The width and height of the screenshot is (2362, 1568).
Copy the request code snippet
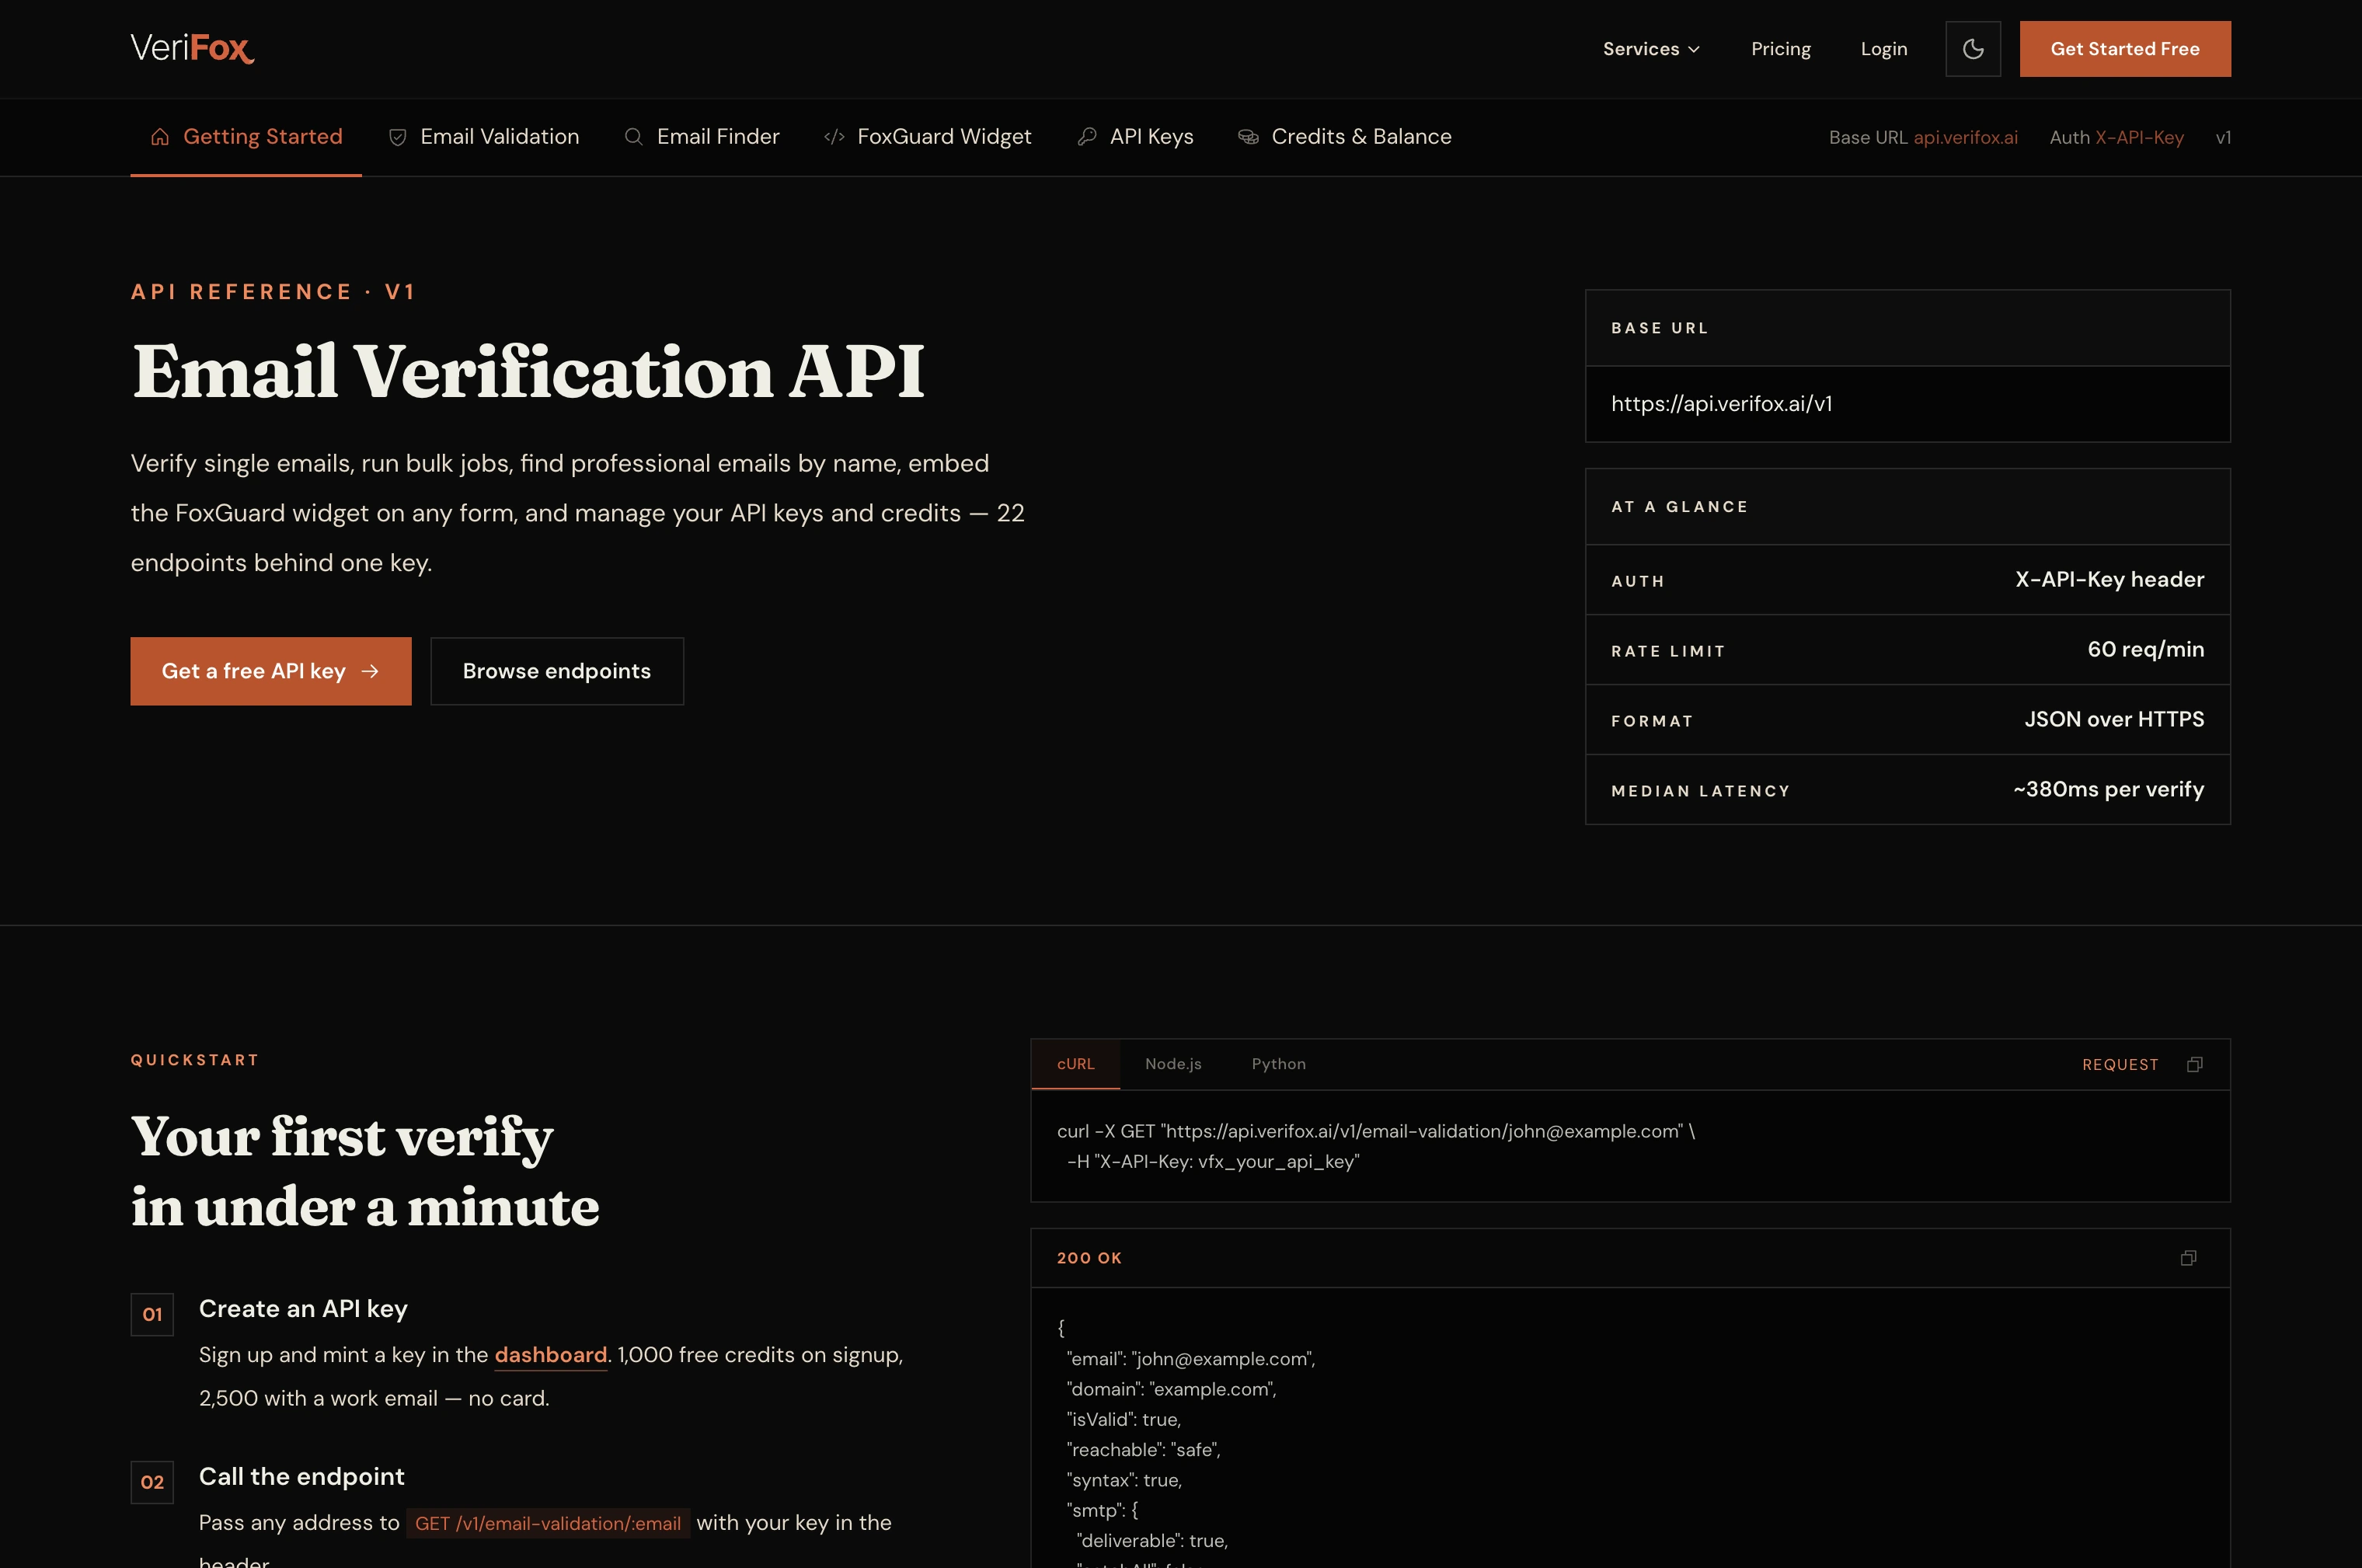click(2195, 1064)
